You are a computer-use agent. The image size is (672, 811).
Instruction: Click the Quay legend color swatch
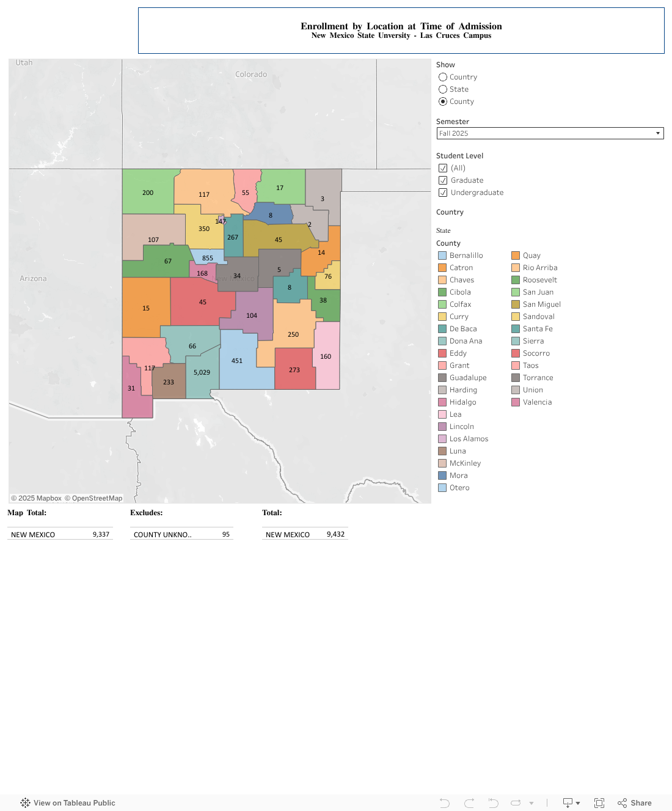pyautogui.click(x=516, y=255)
